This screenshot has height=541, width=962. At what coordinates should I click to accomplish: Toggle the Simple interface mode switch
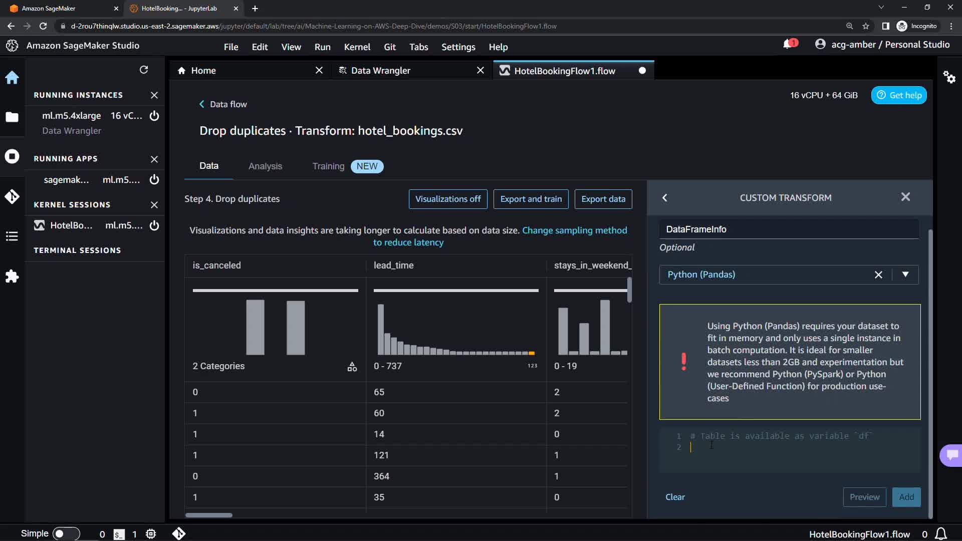tap(66, 533)
